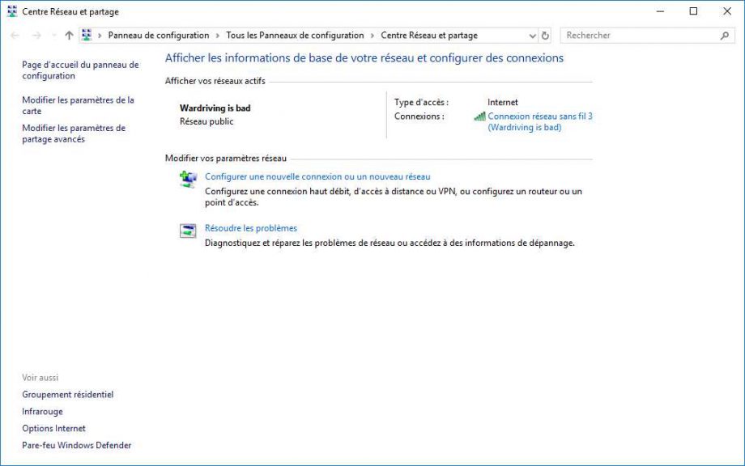This screenshot has height=466, width=745.
Task: Go up one level with the up arrow
Action: [x=69, y=36]
